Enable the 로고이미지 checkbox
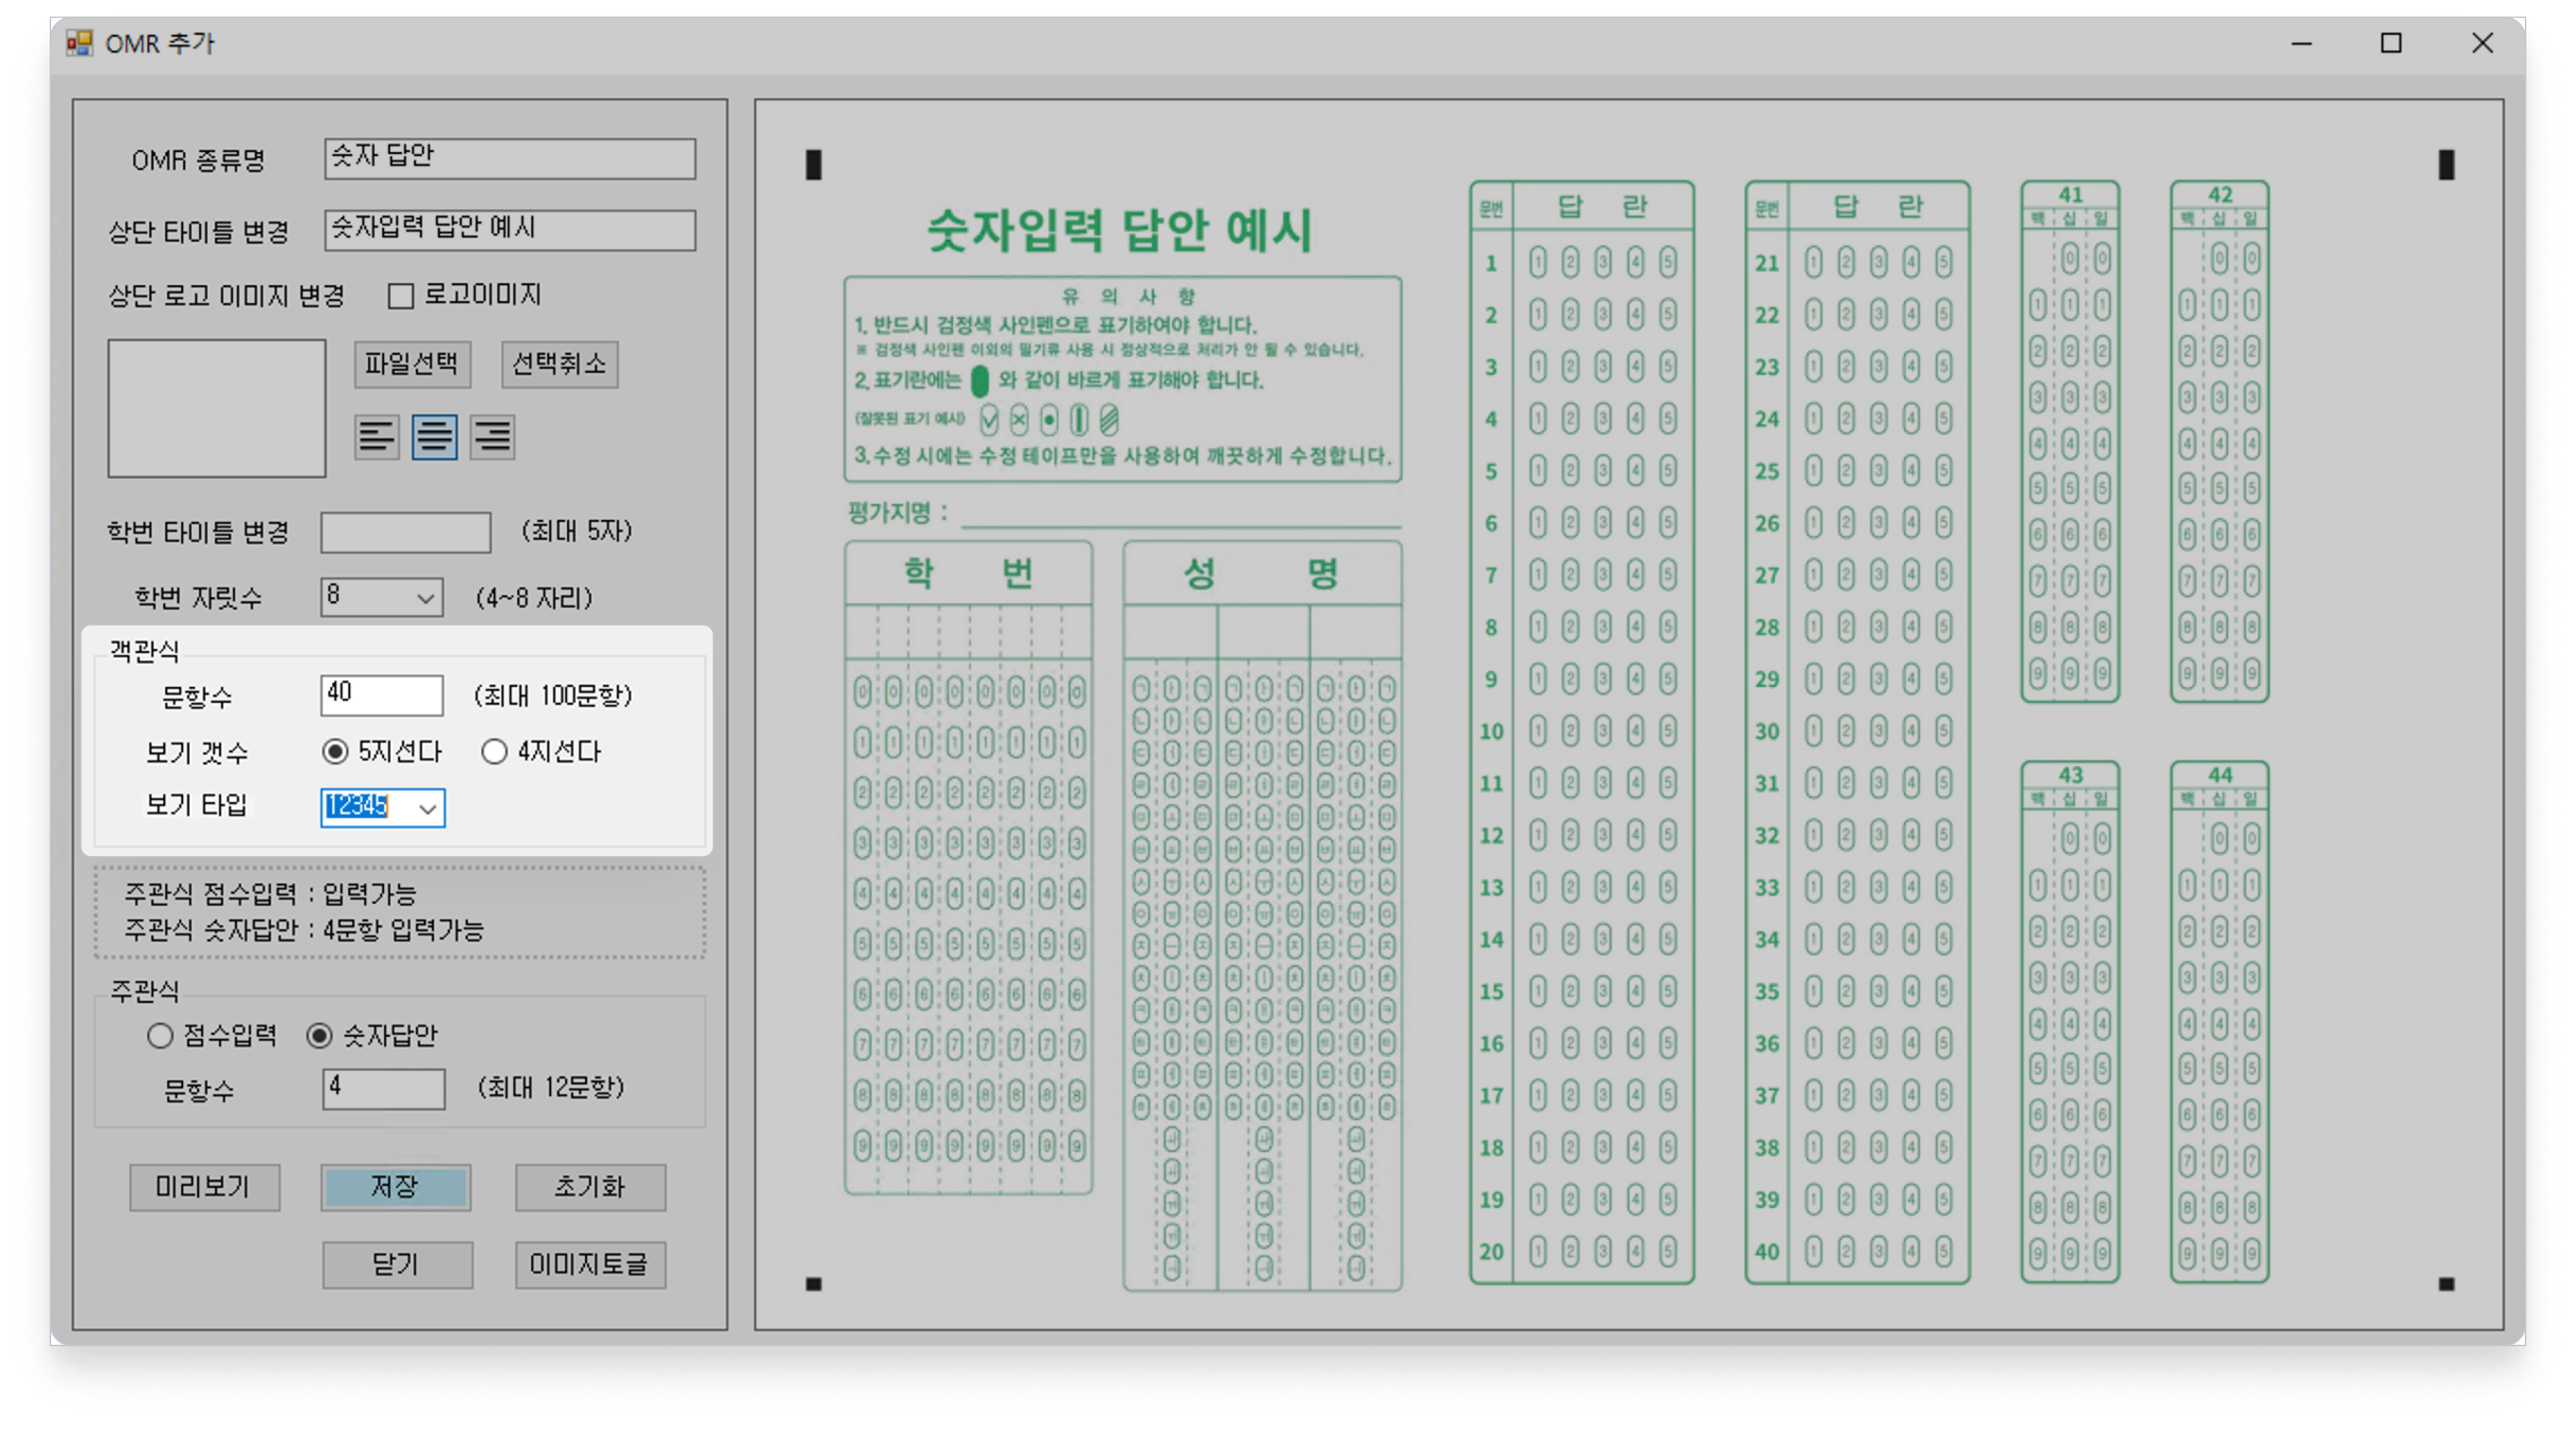The width and height of the screenshot is (2576, 1429). pos(401,295)
